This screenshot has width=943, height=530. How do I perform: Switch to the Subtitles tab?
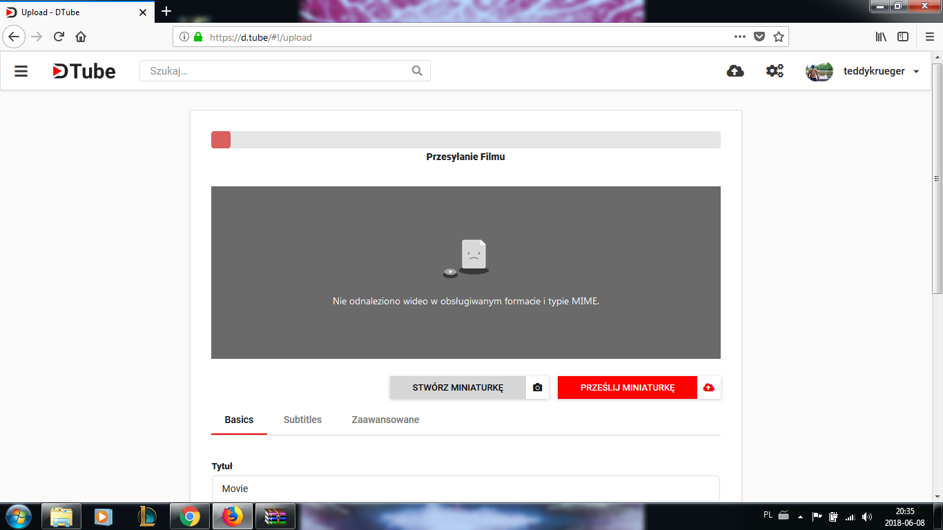pos(302,420)
